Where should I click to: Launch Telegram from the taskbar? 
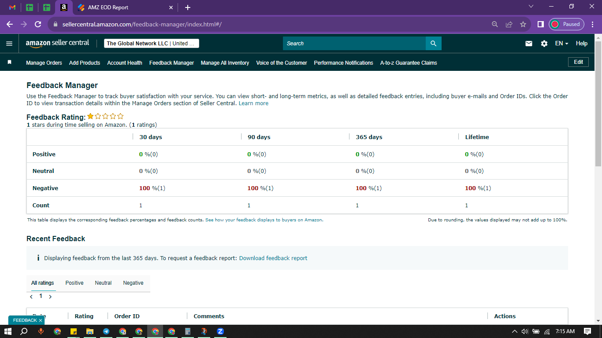pyautogui.click(x=106, y=331)
